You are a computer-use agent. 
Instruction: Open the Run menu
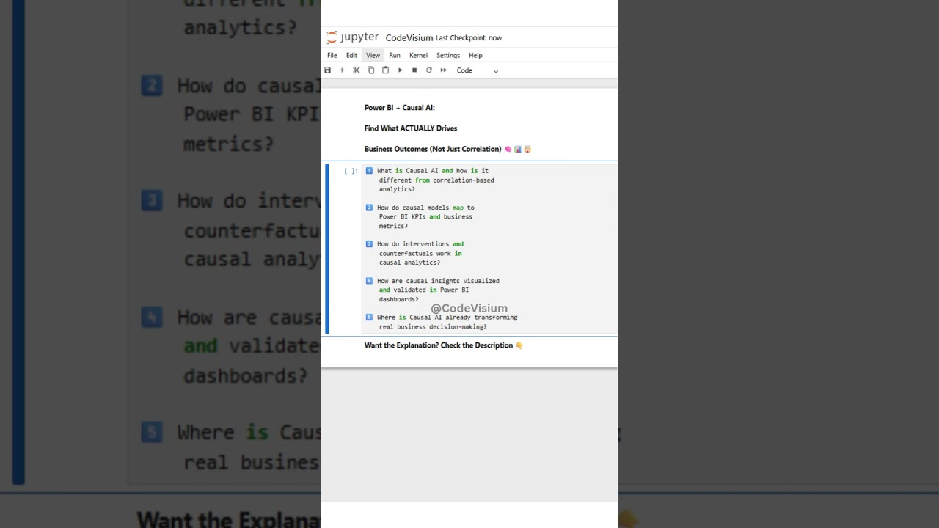[x=395, y=55]
